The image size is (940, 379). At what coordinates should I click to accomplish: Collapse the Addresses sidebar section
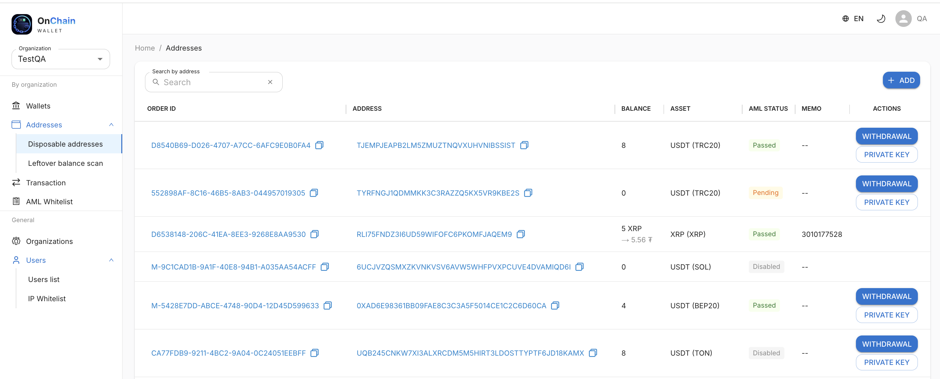[111, 125]
